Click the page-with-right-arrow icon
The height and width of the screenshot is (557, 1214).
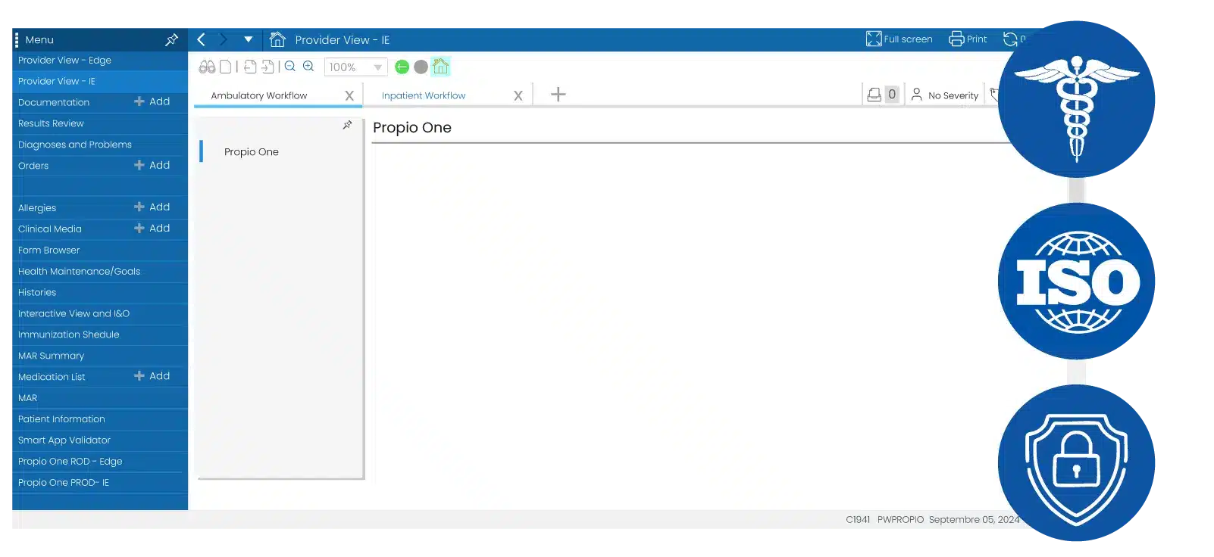[268, 67]
